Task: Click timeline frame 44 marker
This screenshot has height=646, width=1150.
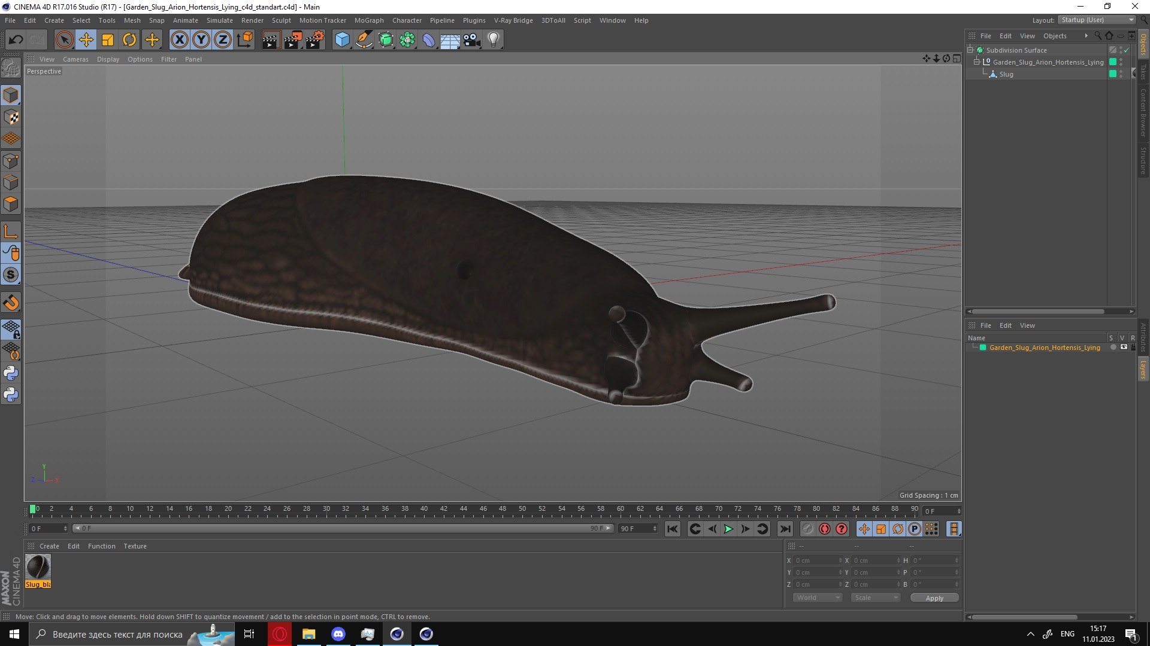Action: coord(464,509)
